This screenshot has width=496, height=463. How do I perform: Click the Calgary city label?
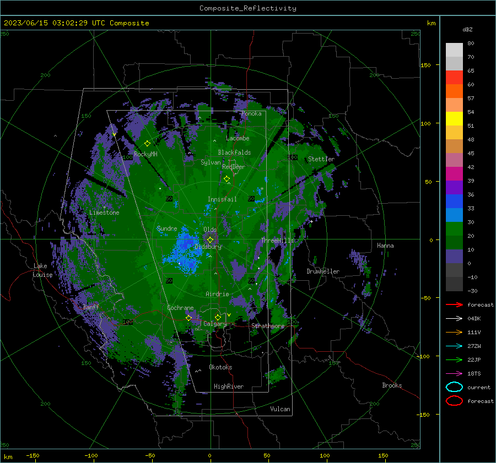tap(215, 324)
